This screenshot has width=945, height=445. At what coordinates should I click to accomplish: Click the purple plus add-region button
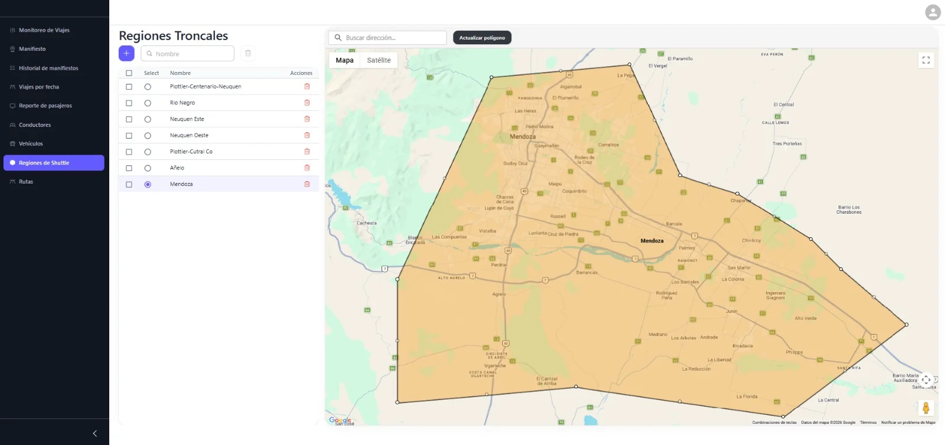click(126, 53)
